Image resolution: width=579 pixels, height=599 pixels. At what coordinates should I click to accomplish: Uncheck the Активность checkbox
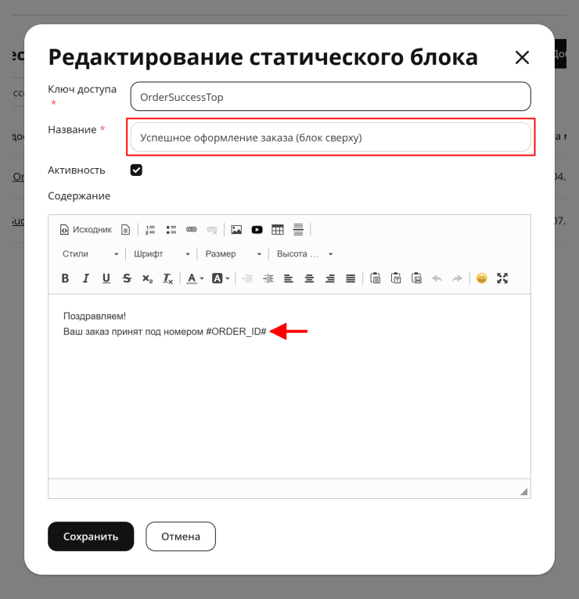click(x=136, y=170)
